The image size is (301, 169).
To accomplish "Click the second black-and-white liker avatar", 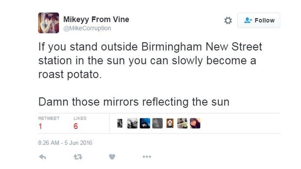I will pyautogui.click(x=132, y=123).
